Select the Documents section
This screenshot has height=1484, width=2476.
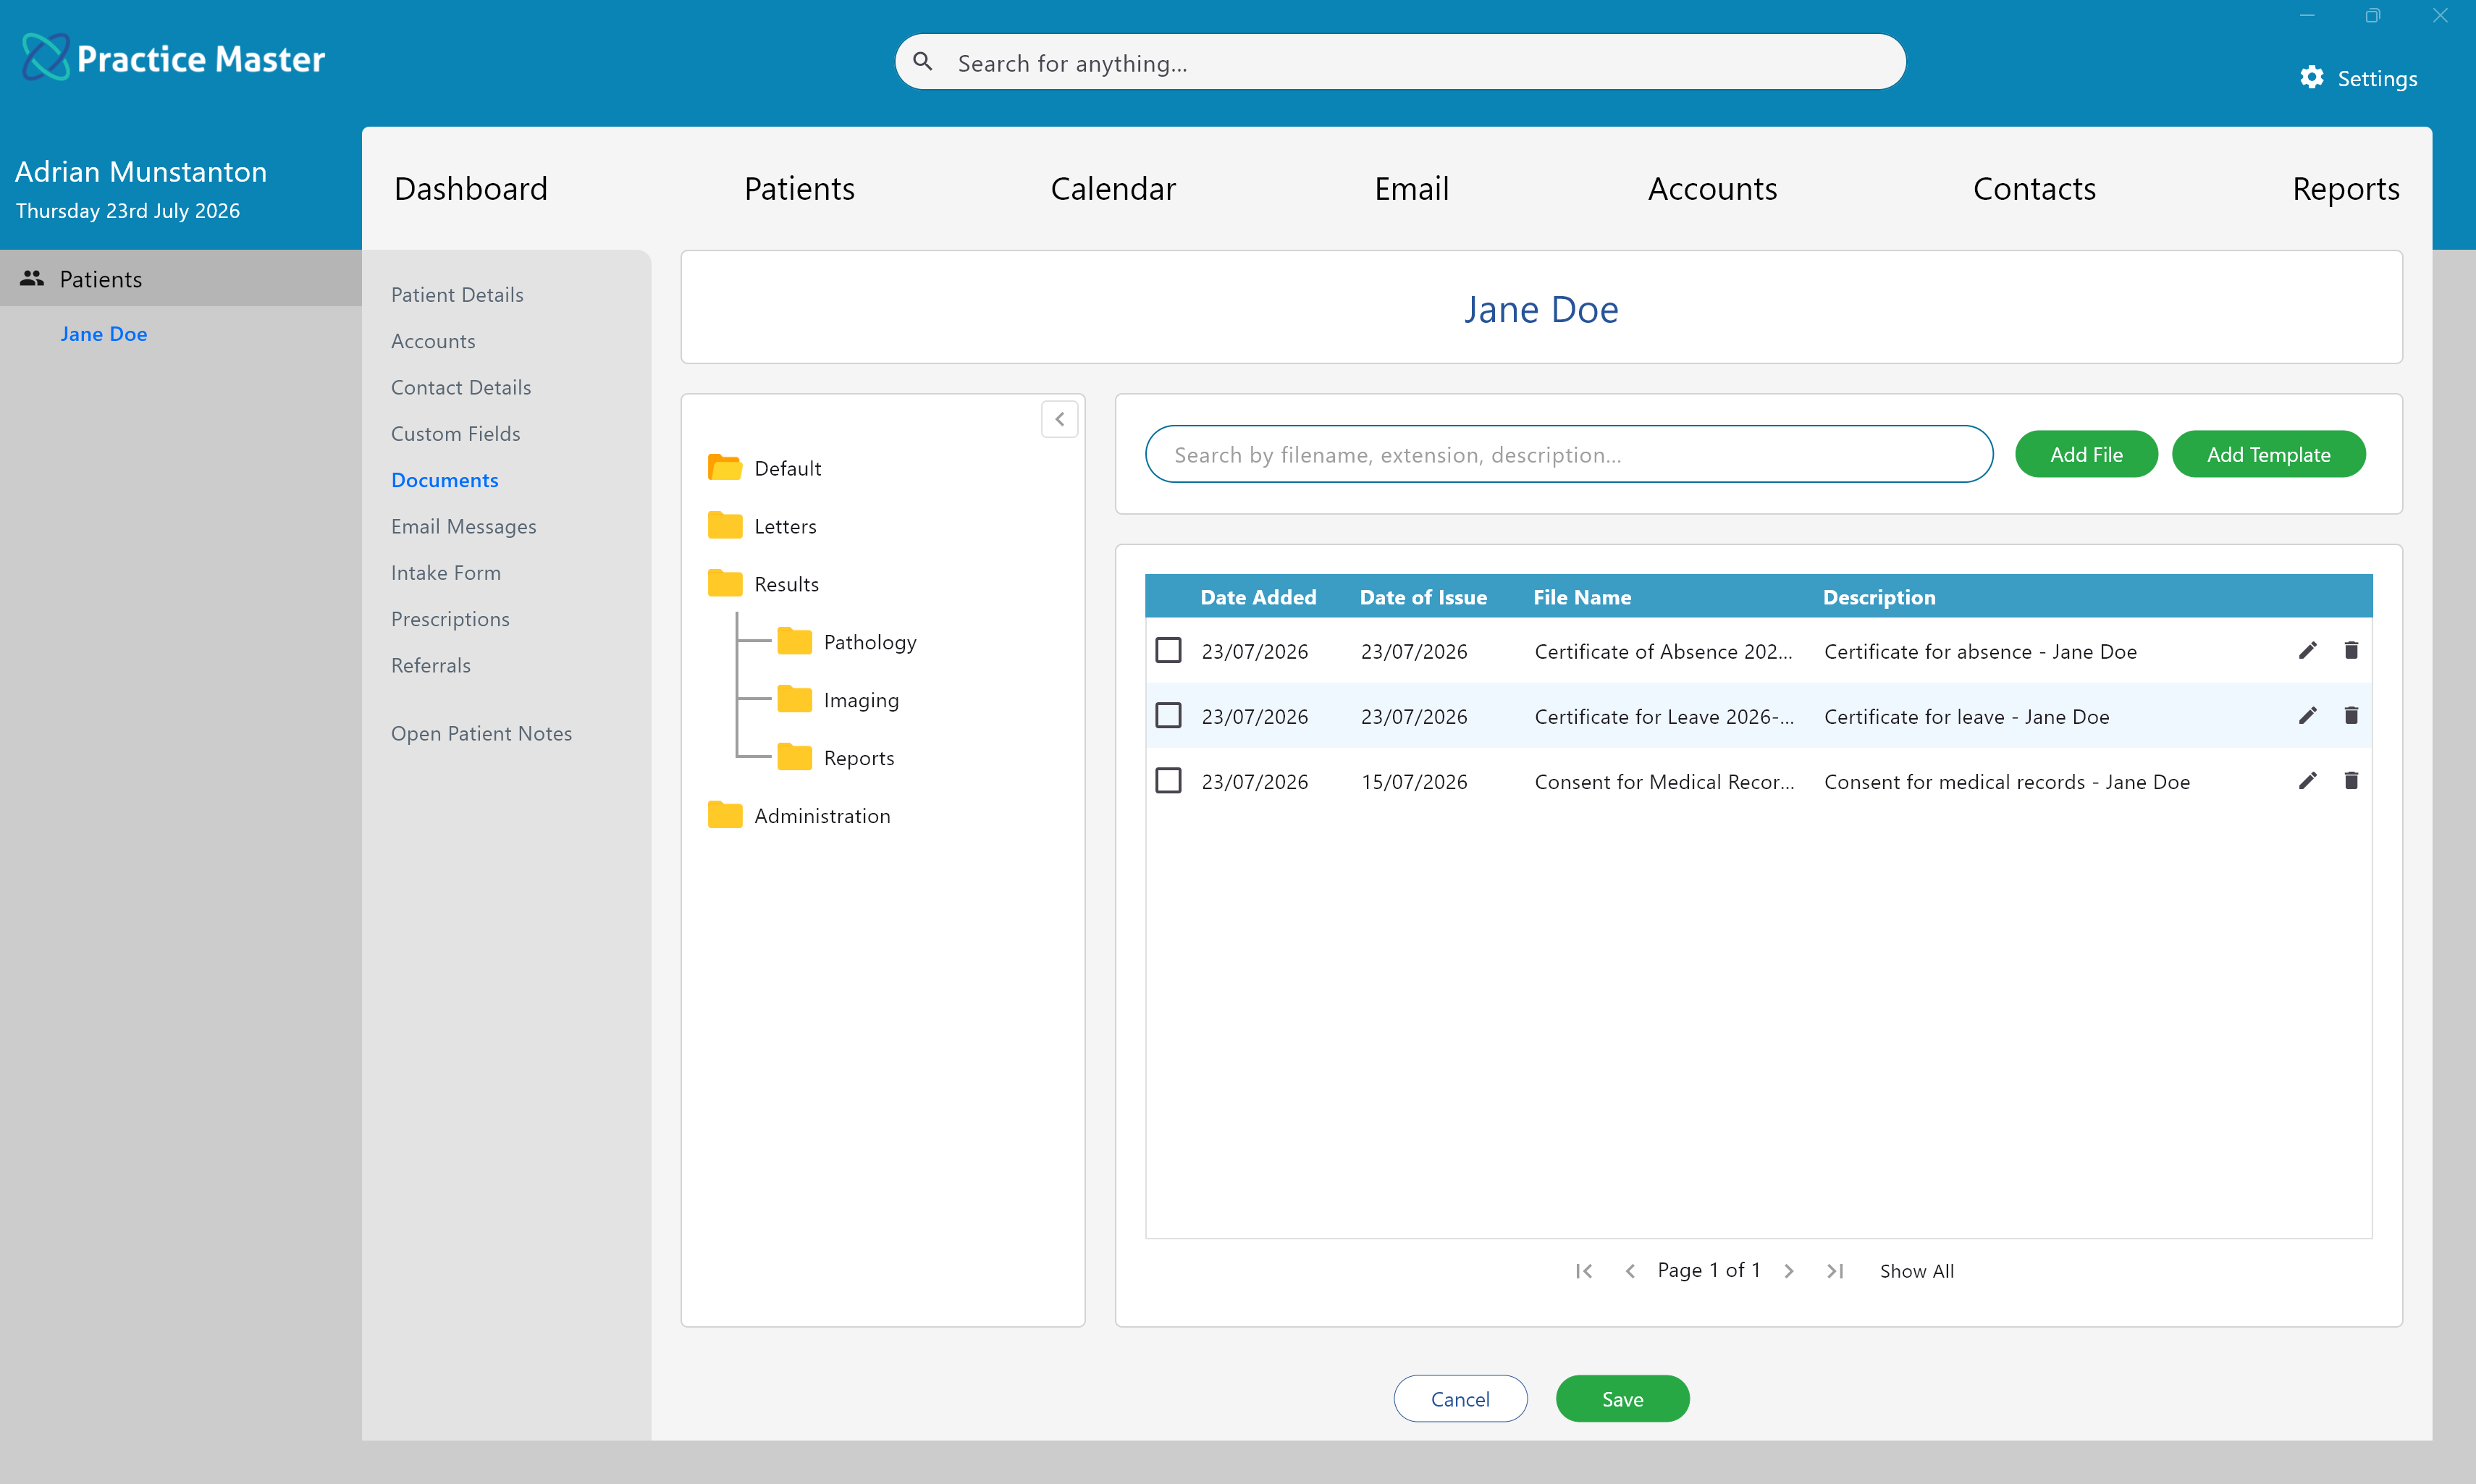click(x=445, y=480)
